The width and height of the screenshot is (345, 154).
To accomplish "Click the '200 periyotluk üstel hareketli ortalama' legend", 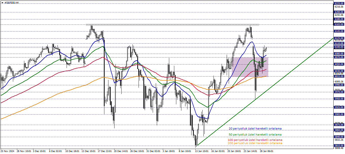I will (x=255, y=143).
